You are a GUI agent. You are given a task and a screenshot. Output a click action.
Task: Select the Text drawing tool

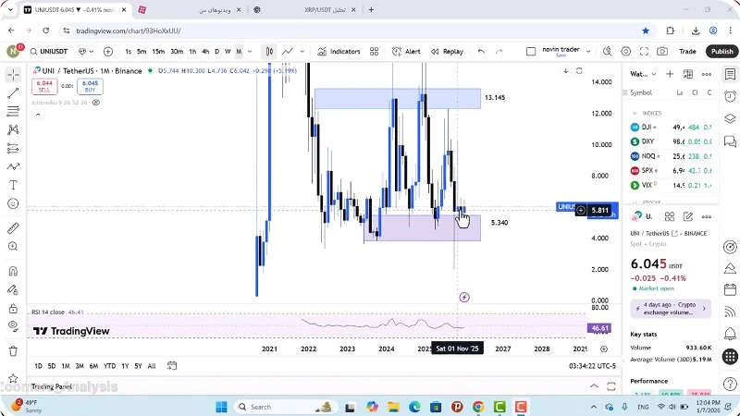click(13, 185)
